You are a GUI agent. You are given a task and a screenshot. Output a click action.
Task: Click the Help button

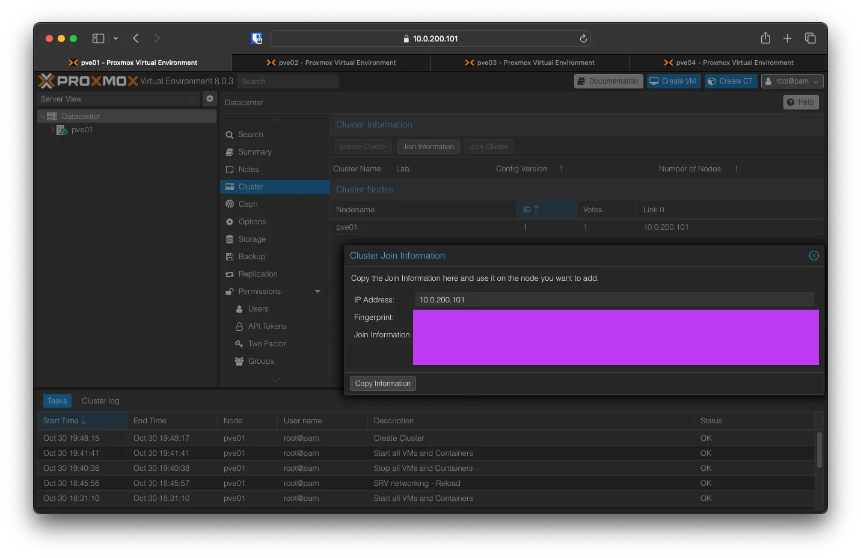801,102
